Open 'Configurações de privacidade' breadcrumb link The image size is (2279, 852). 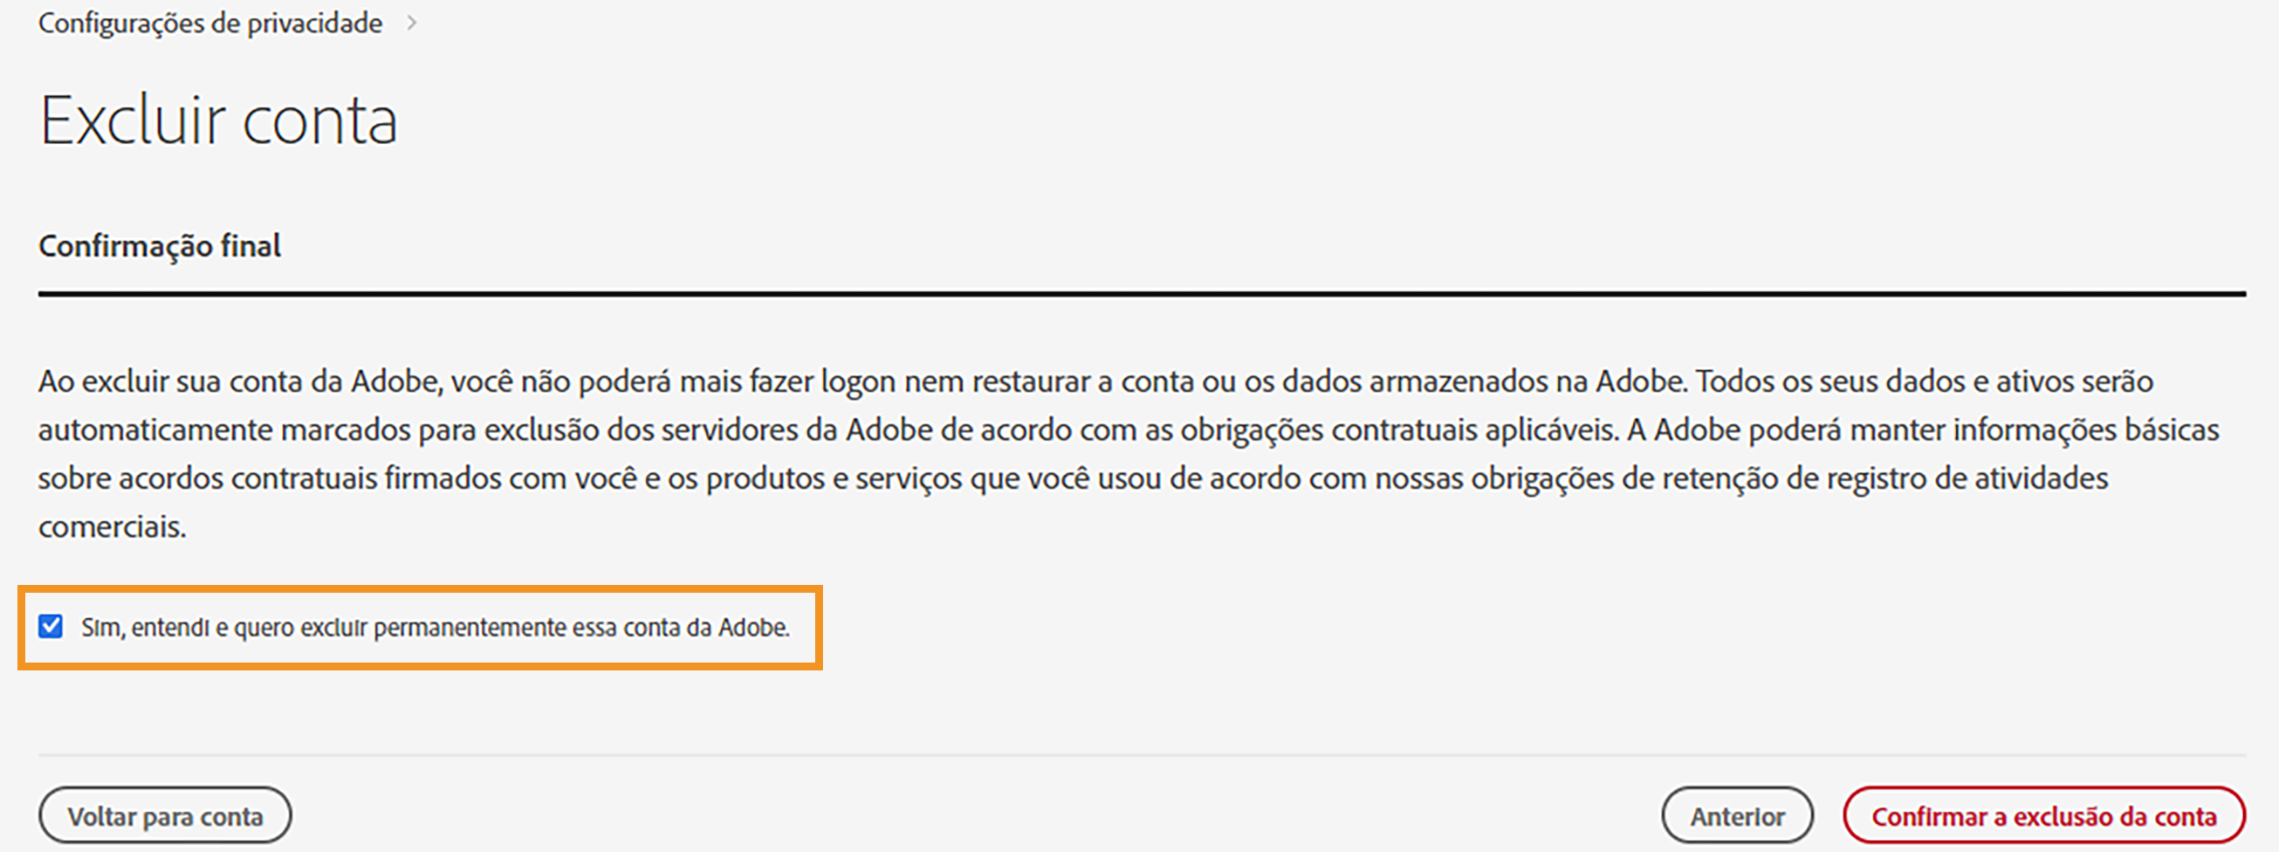[x=210, y=23]
